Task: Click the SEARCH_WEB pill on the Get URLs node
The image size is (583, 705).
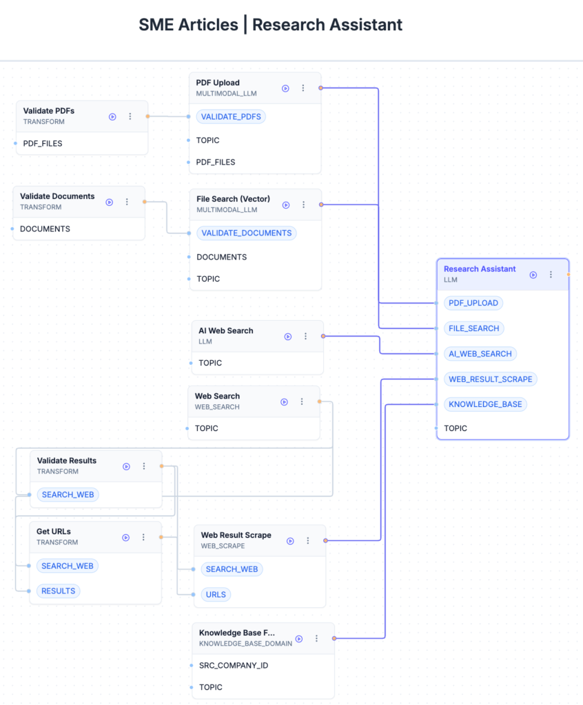Action: point(67,565)
